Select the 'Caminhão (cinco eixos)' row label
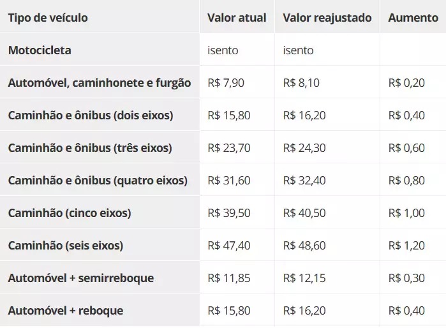Image resolution: width=446 pixels, height=328 pixels. tap(70, 212)
